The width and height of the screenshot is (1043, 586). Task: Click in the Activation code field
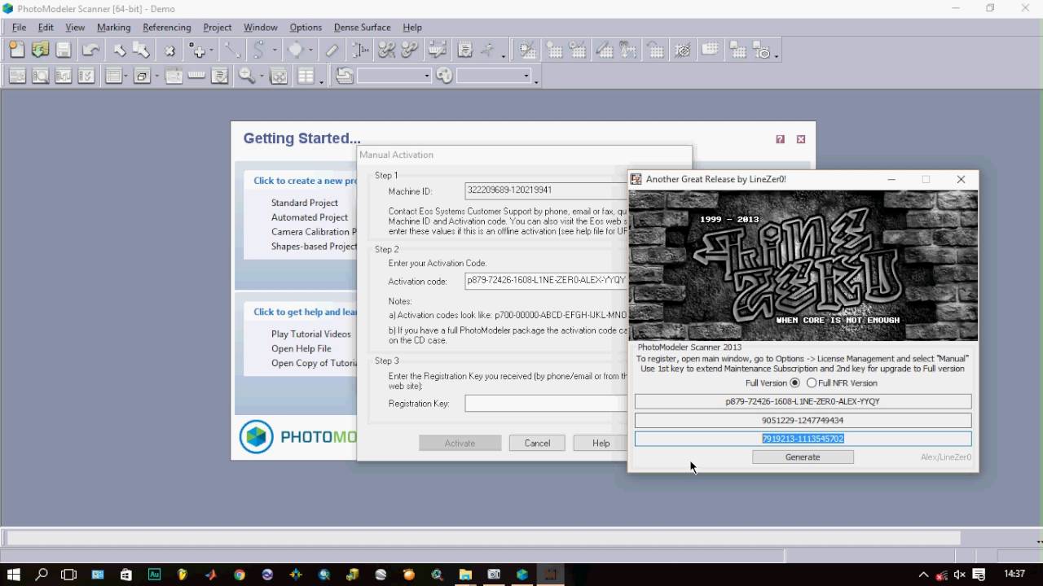545,281
